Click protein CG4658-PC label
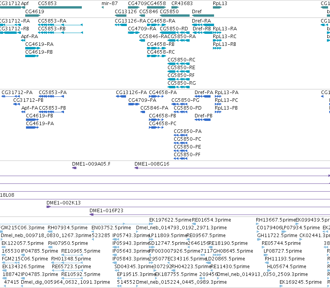Image resolution: width=330 pixels, height=288 pixels. 163,124
